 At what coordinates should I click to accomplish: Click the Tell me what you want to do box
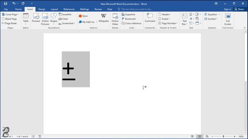[x=135, y=9]
